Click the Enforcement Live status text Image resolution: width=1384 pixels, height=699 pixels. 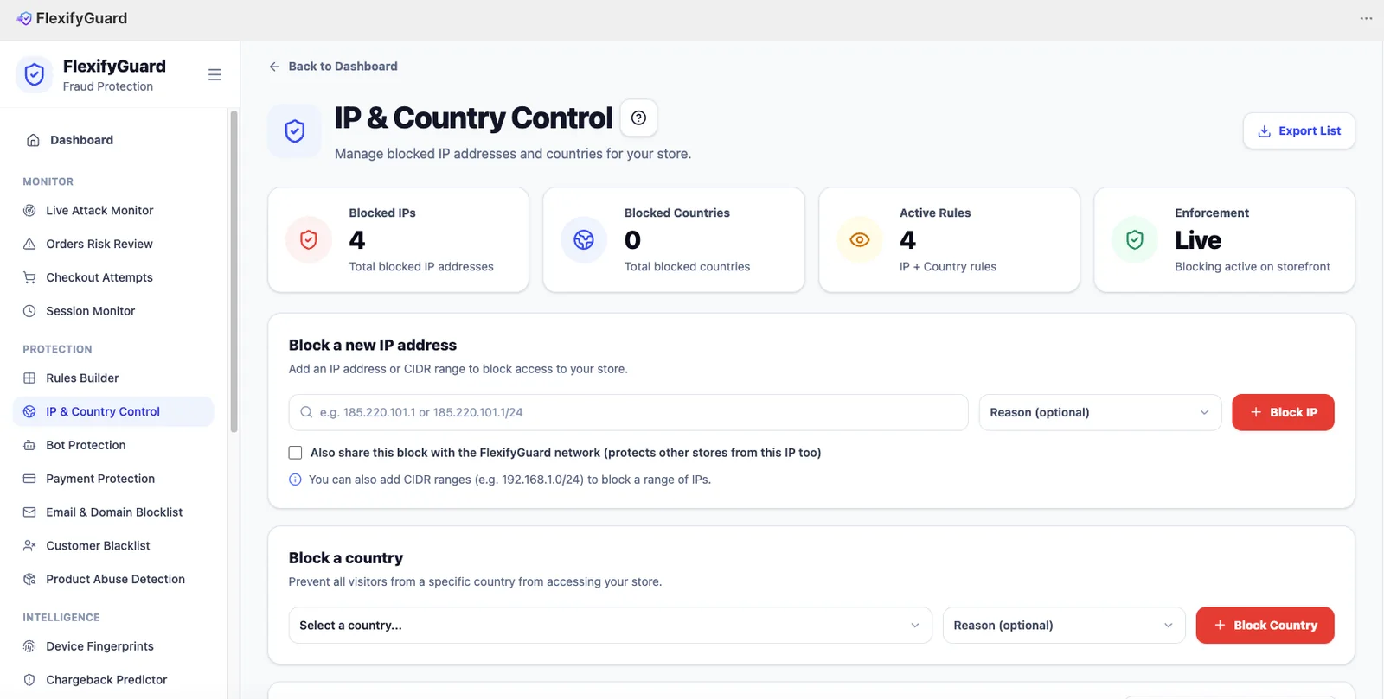click(x=1198, y=240)
